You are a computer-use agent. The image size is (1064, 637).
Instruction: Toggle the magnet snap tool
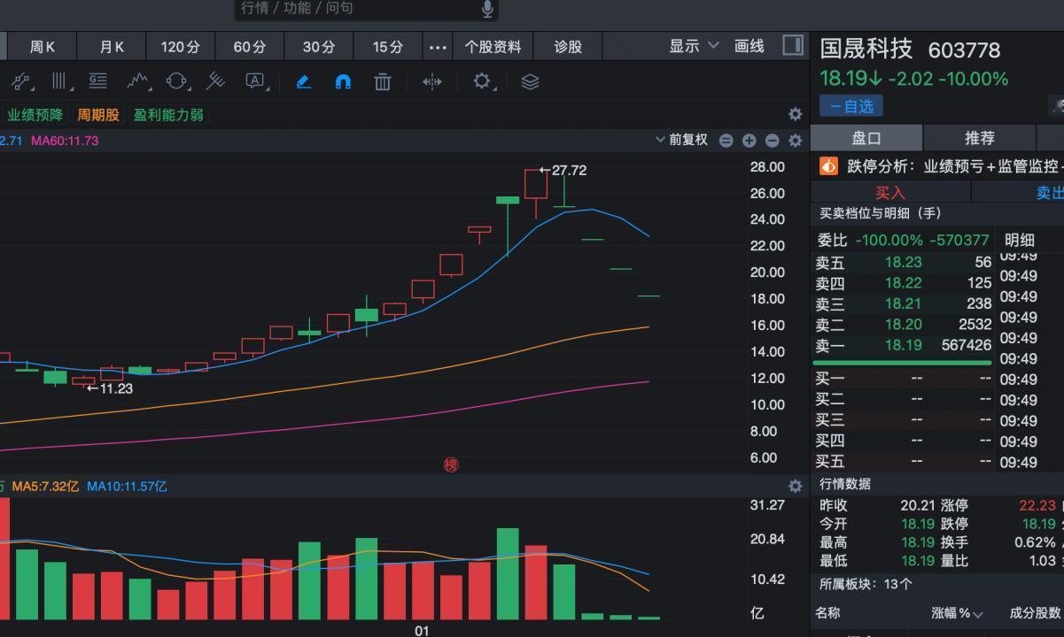click(343, 81)
